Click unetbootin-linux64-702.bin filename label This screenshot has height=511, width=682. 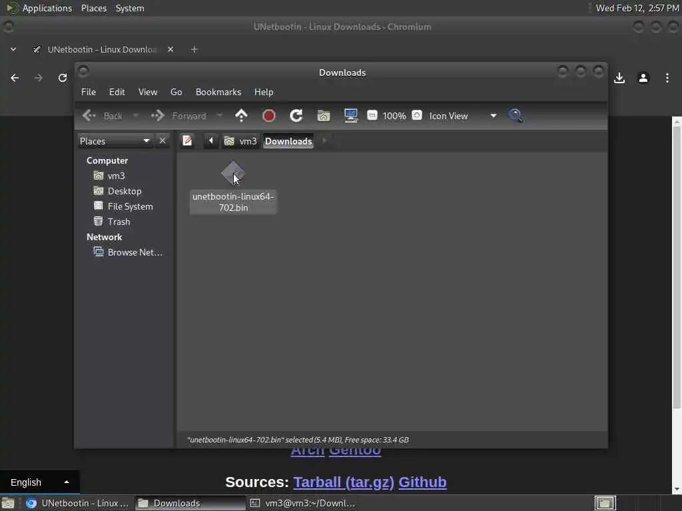click(233, 202)
